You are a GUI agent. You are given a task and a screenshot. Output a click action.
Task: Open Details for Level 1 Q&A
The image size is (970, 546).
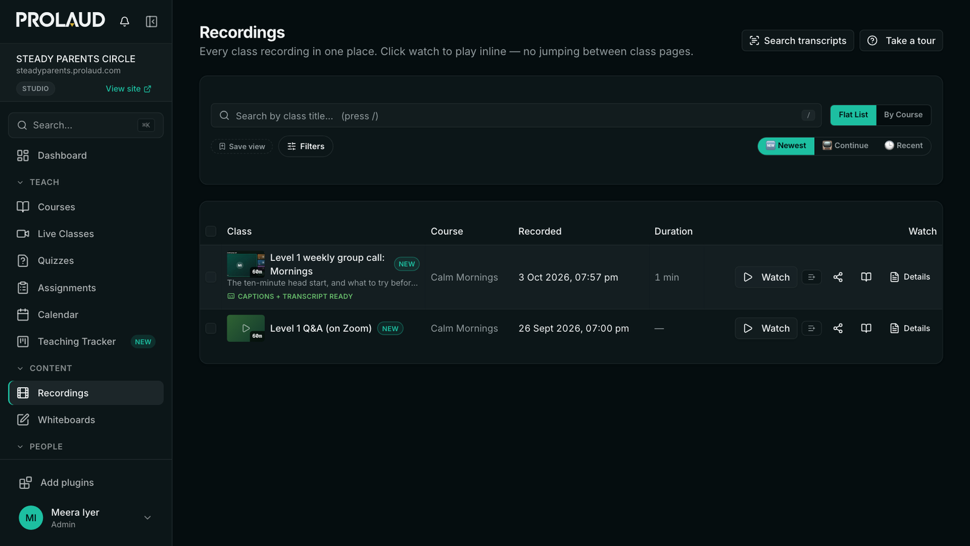(909, 328)
